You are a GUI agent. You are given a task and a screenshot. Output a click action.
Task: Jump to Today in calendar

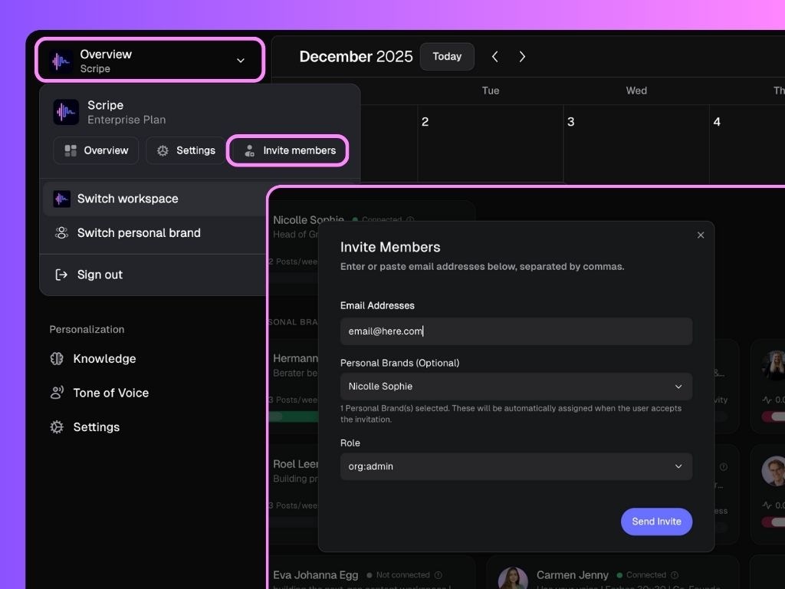(447, 57)
